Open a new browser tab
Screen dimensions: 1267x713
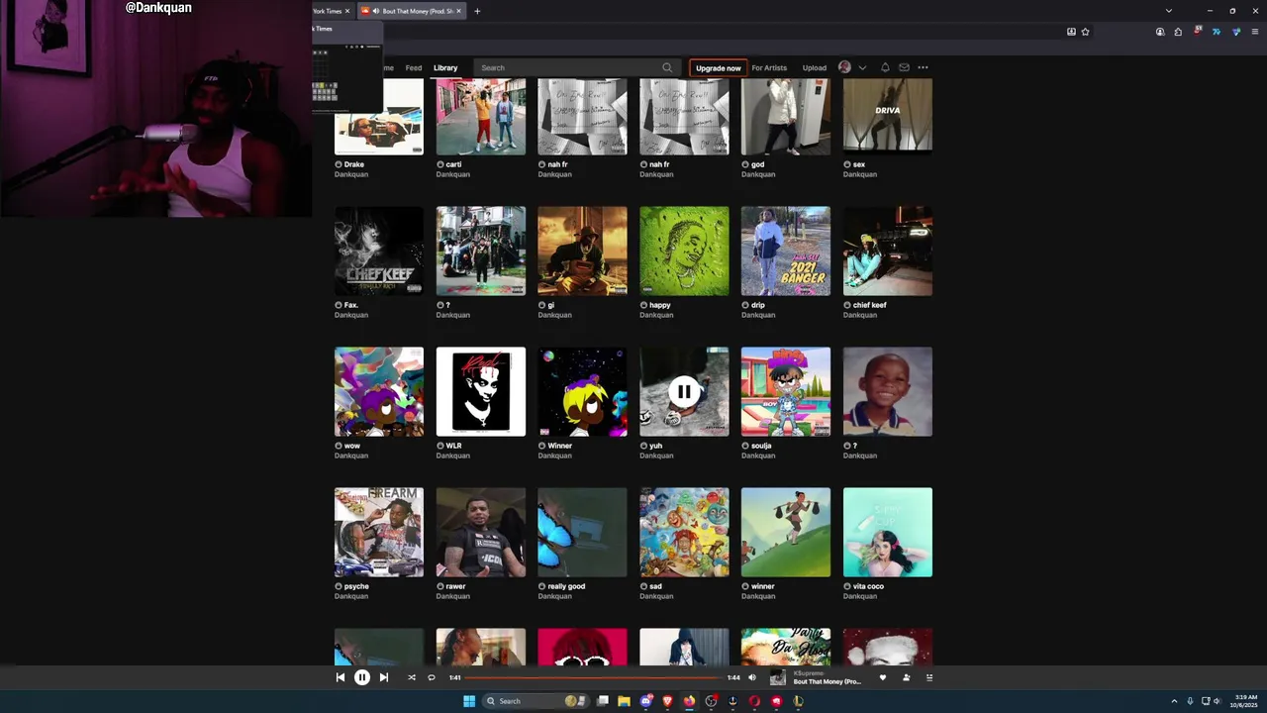477,11
